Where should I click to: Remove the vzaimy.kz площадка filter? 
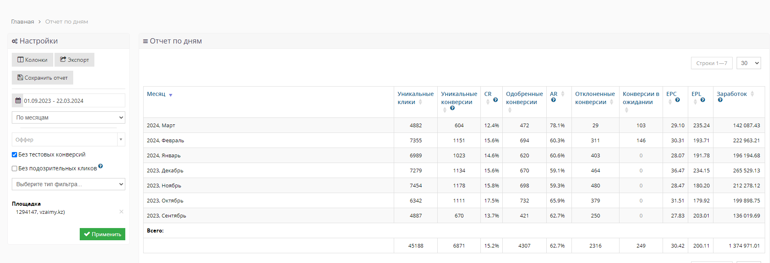pos(121,212)
